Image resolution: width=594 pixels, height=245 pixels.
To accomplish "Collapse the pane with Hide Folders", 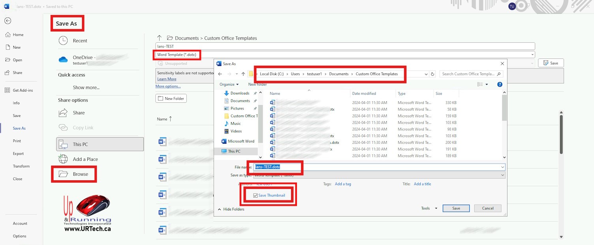I will click(x=231, y=209).
